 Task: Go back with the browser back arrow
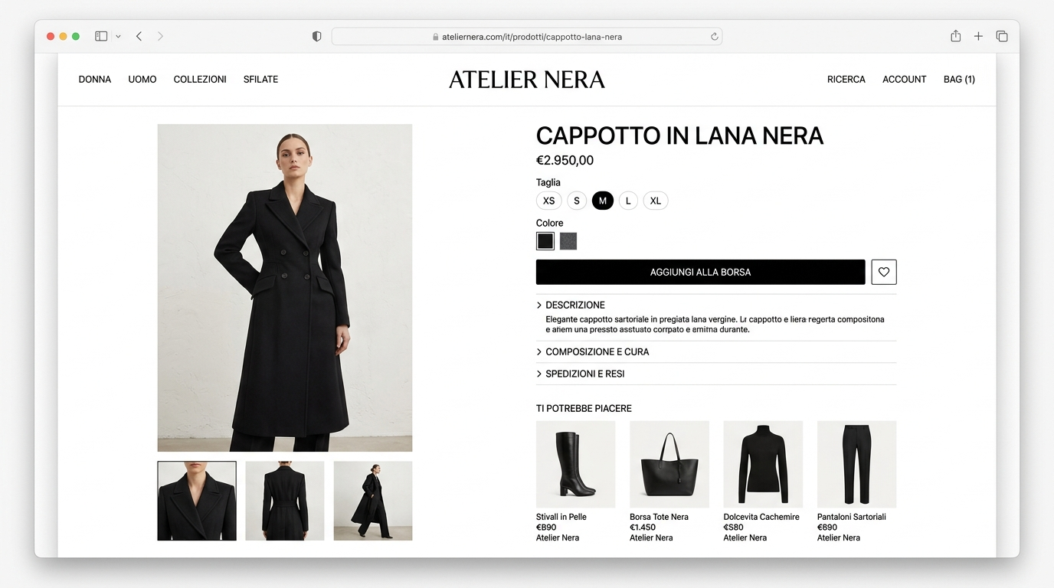click(139, 36)
